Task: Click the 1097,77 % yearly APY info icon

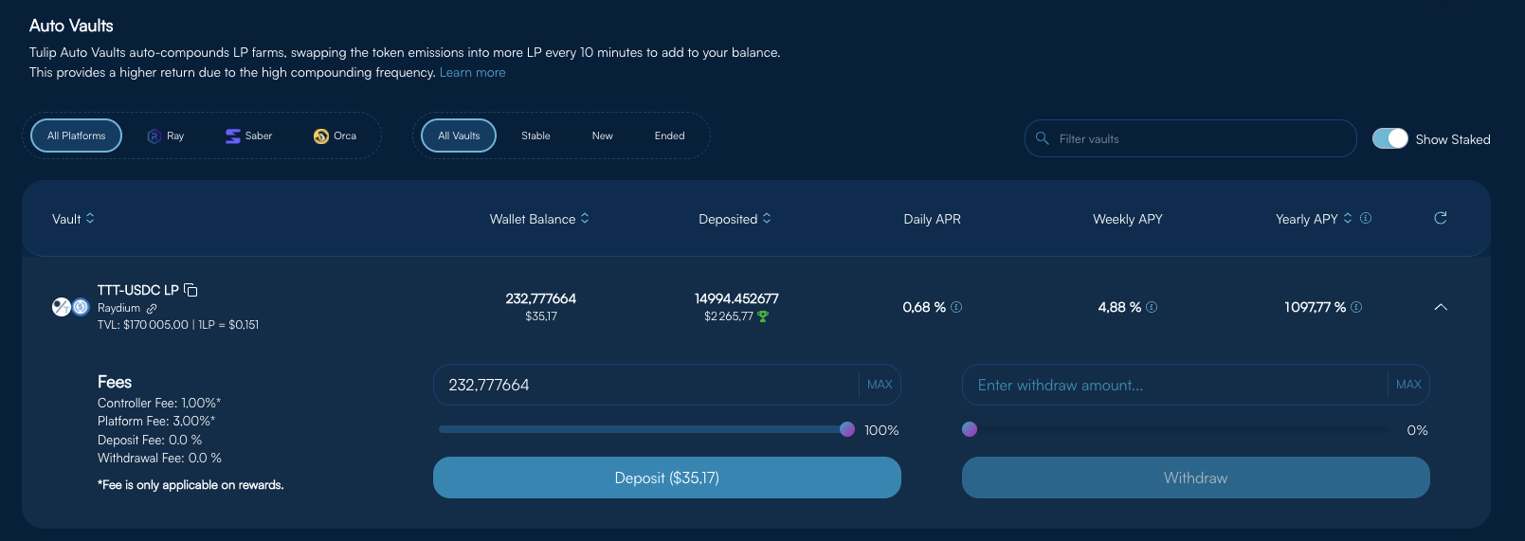Action: [x=1356, y=307]
